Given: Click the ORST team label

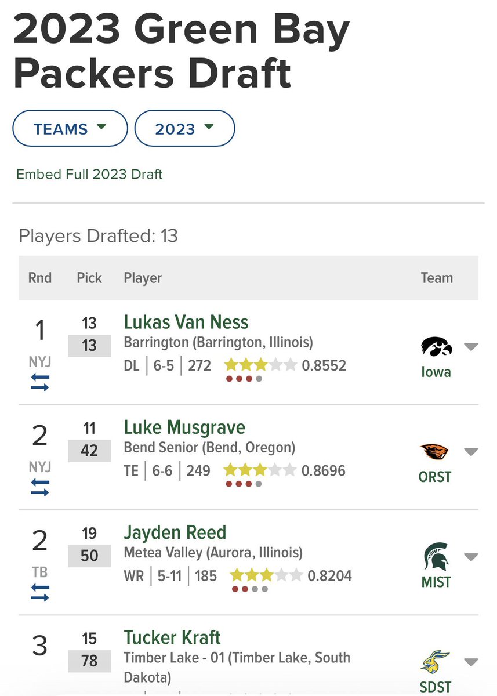Looking at the screenshot, I should click(435, 477).
